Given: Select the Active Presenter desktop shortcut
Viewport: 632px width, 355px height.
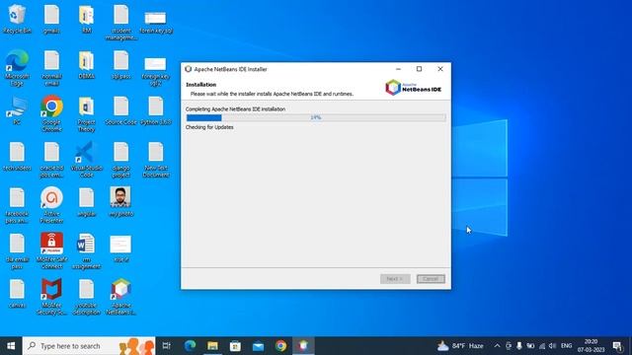Looking at the screenshot, I should coord(51,205).
